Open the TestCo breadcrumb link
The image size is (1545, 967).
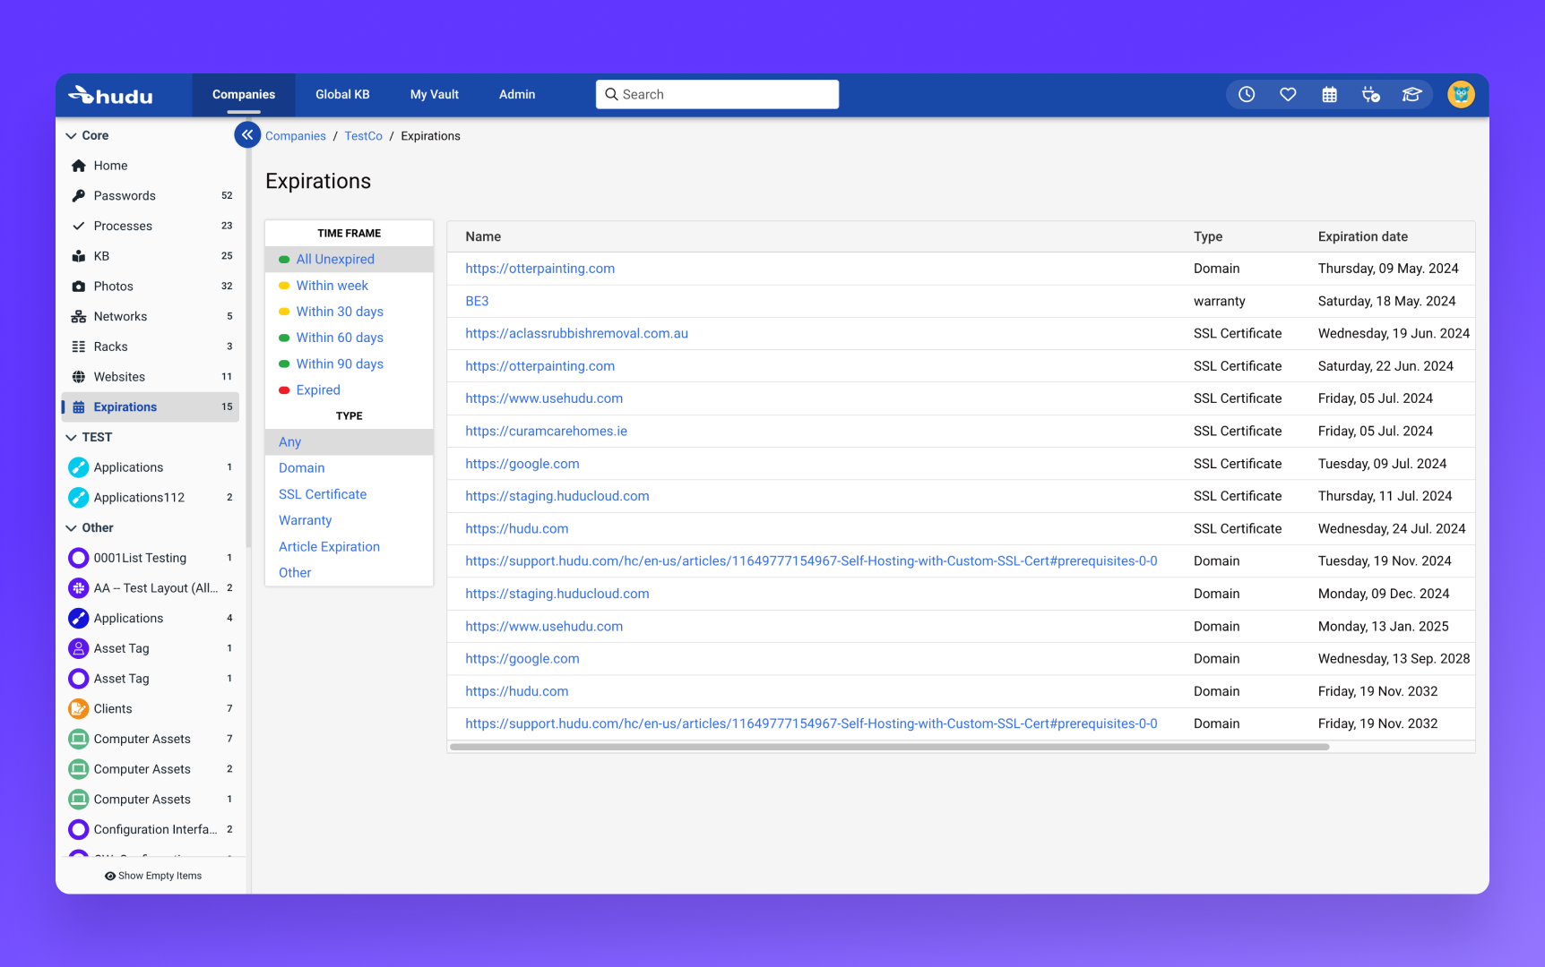click(363, 136)
